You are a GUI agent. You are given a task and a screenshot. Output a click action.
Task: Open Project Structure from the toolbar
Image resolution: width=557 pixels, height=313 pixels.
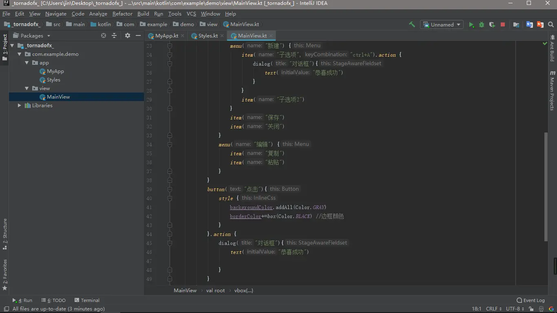(516, 24)
